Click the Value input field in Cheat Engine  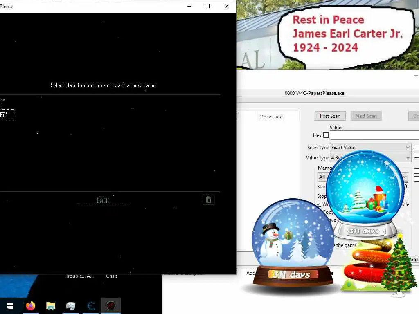(x=374, y=135)
